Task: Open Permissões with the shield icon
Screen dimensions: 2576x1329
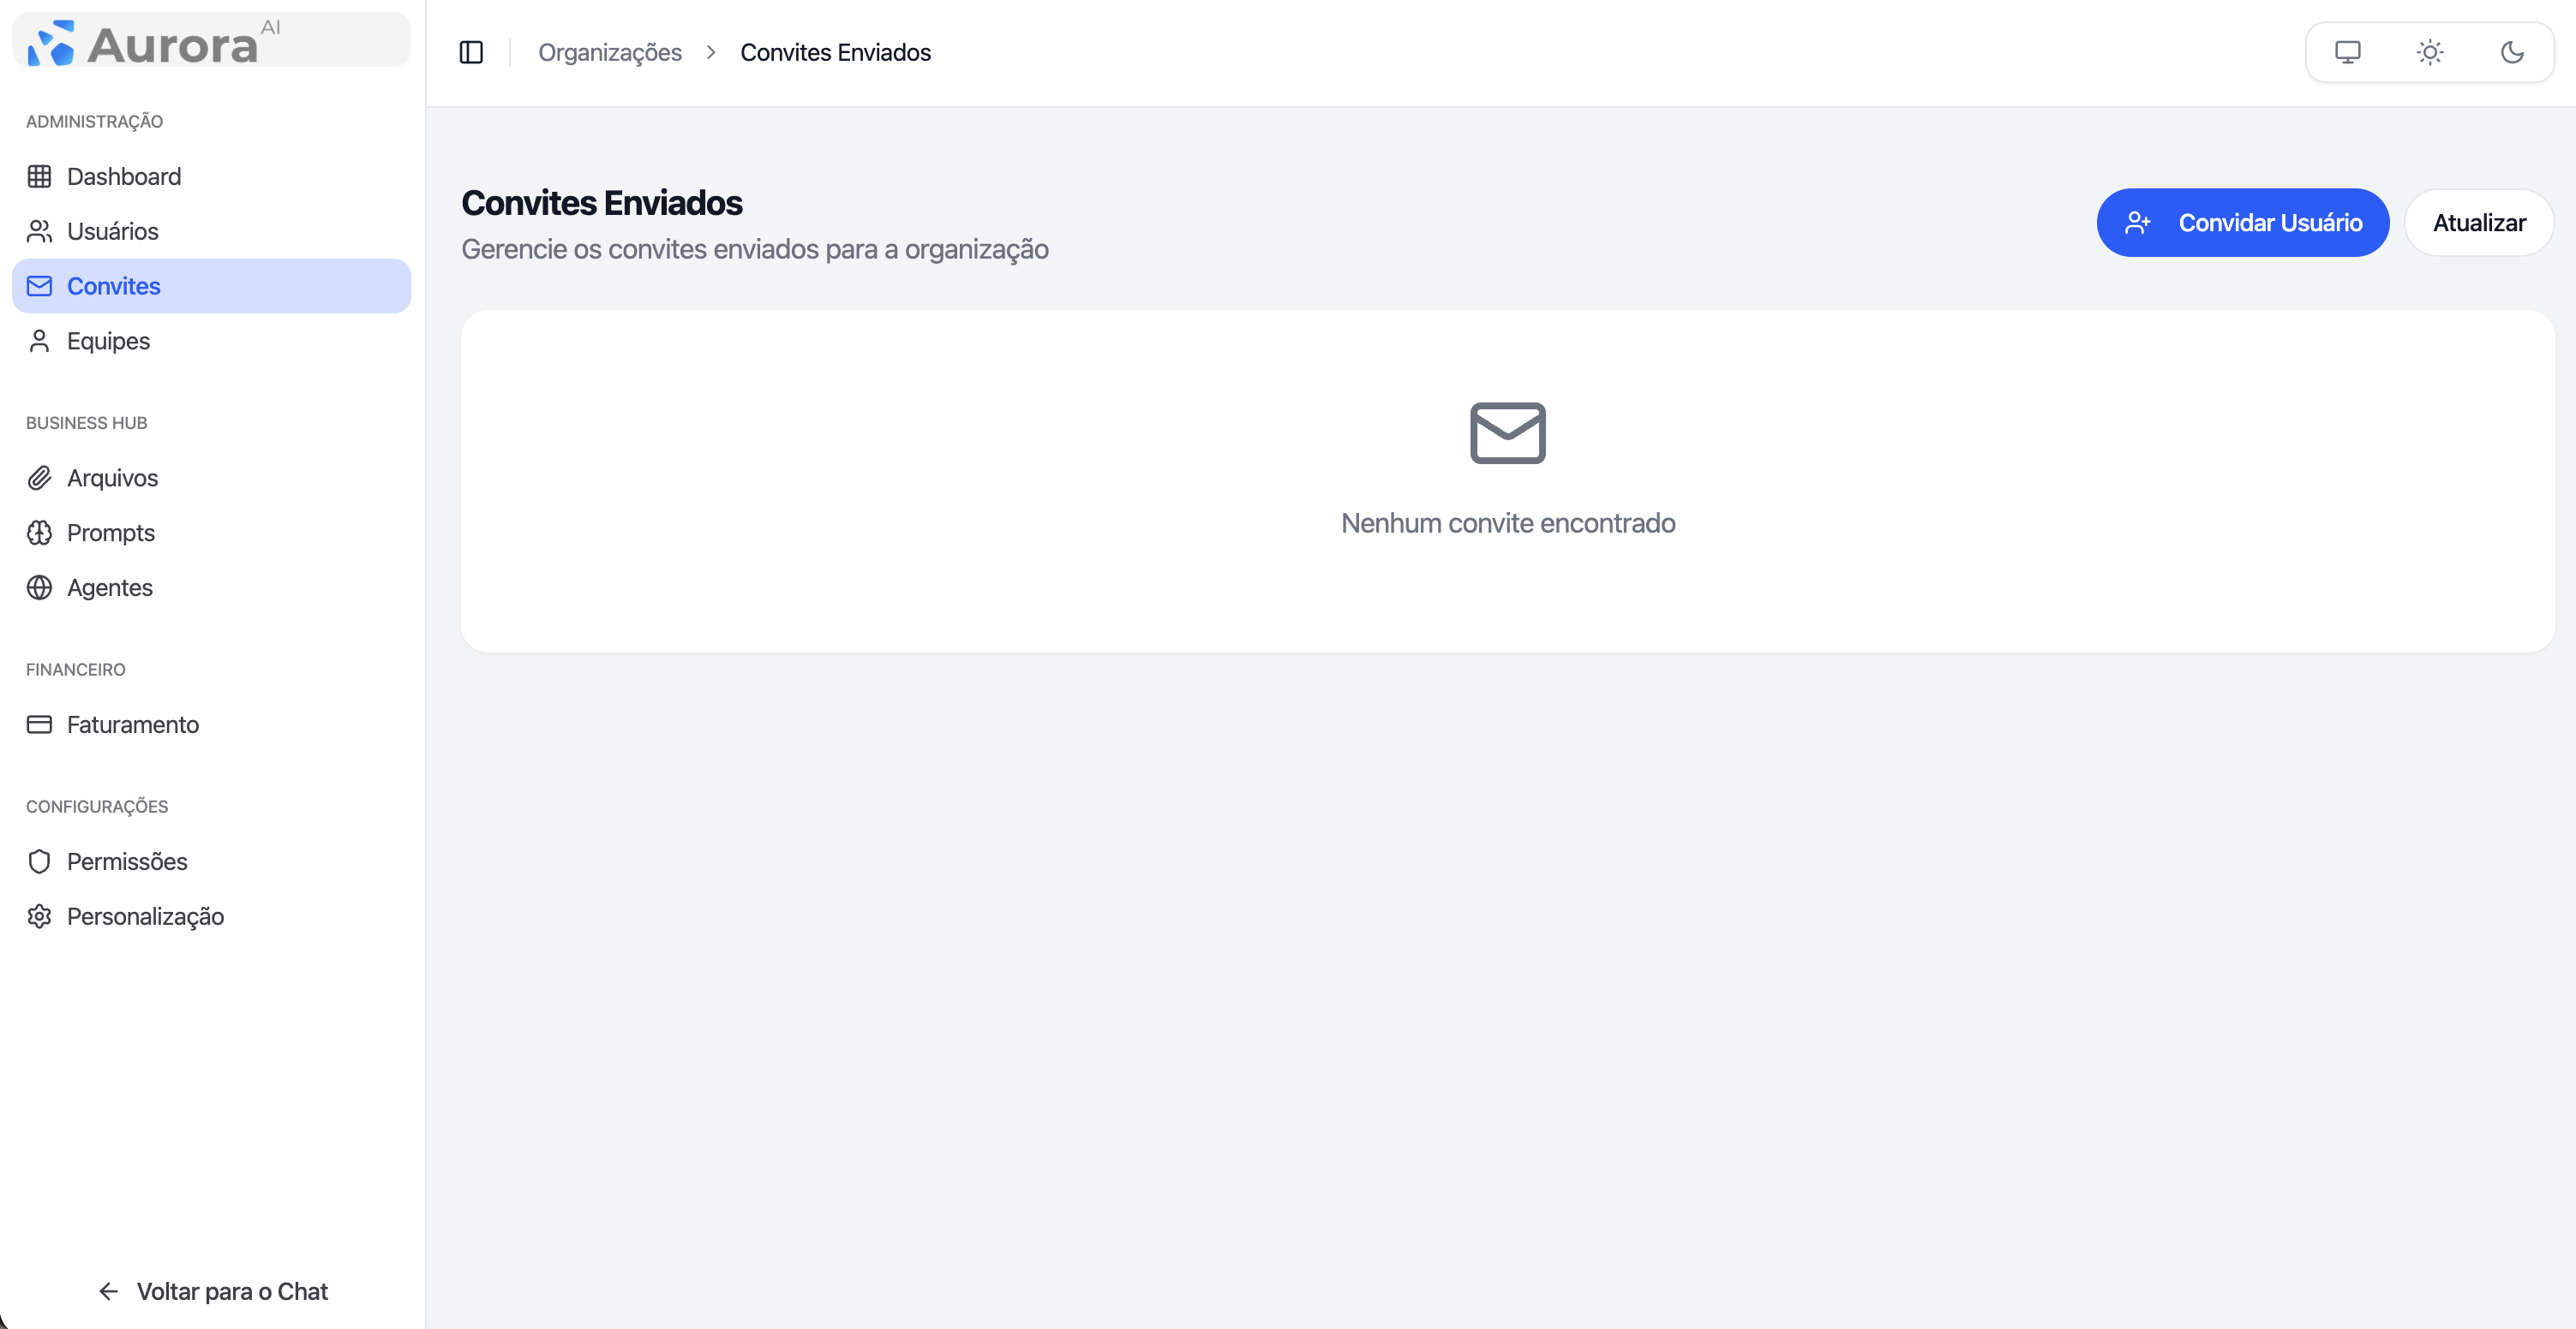Action: pos(40,861)
